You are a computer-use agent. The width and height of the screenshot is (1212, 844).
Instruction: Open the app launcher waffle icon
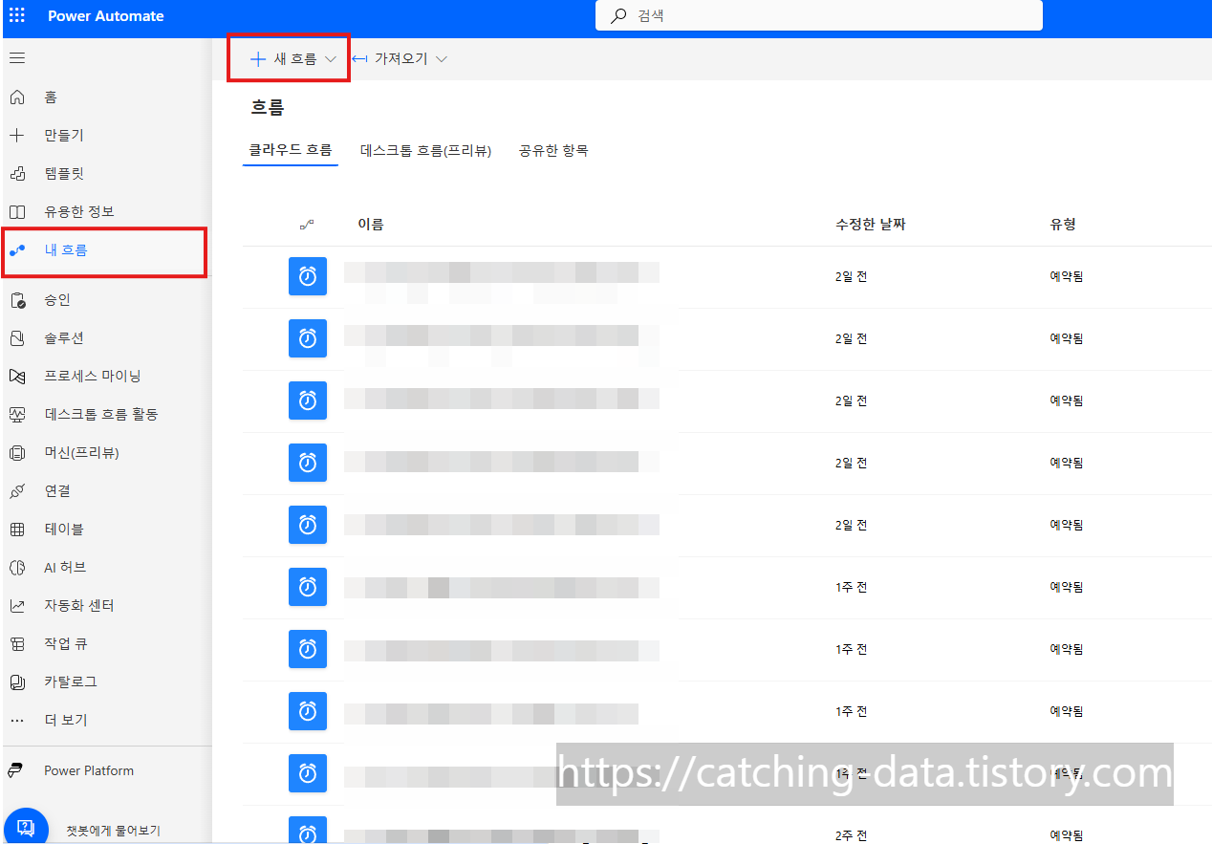17,15
